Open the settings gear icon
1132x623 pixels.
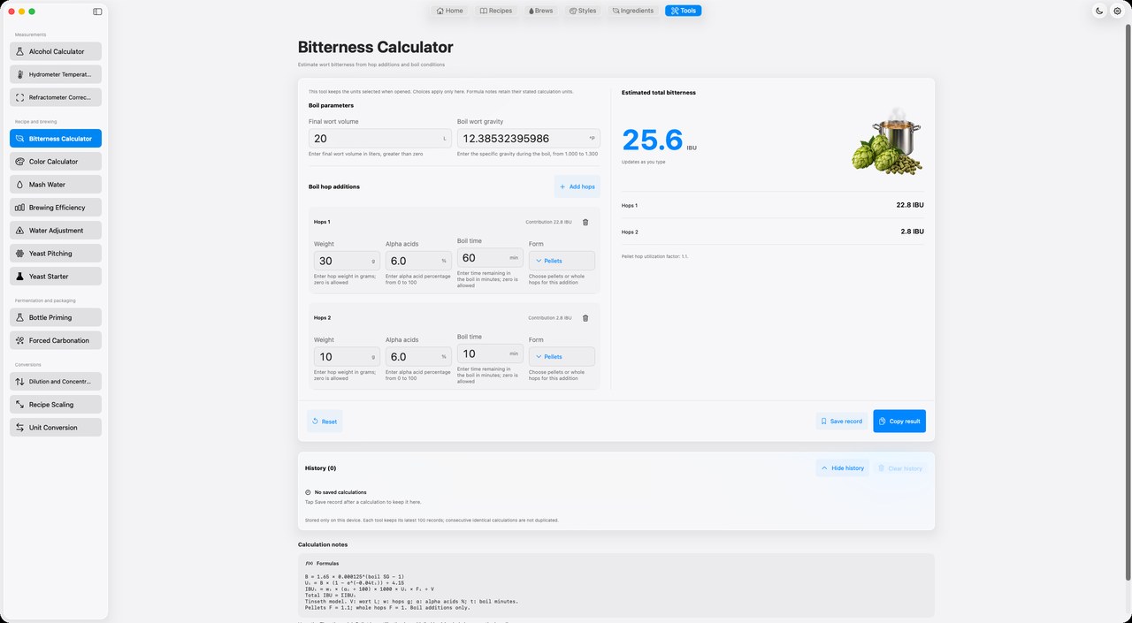click(1117, 11)
